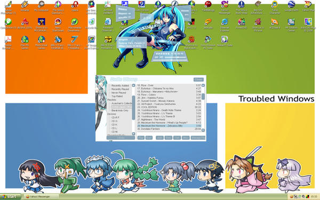Launch Internet Explorer from the desktop

coord(225,25)
